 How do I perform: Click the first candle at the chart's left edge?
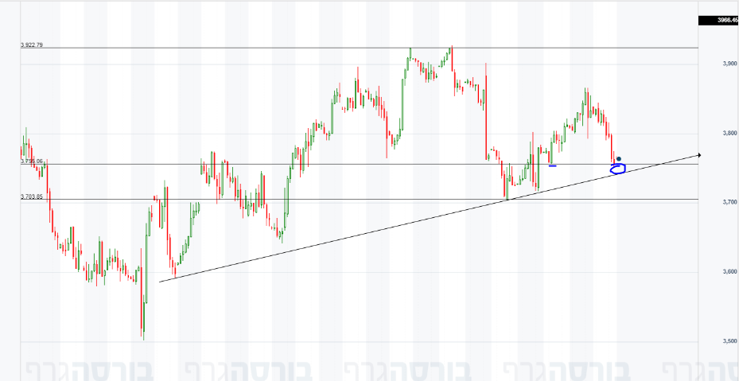click(x=21, y=151)
